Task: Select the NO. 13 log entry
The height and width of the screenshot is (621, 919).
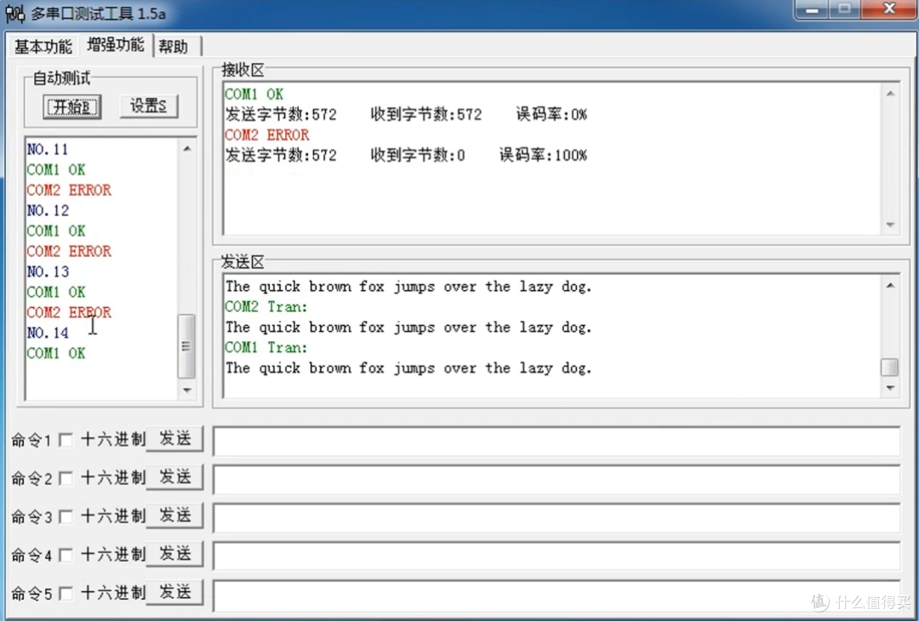Action: click(48, 272)
